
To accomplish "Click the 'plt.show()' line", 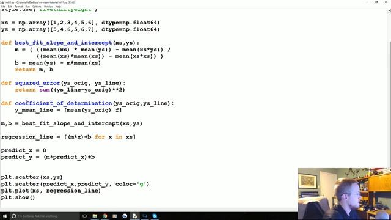I will (18, 197).
